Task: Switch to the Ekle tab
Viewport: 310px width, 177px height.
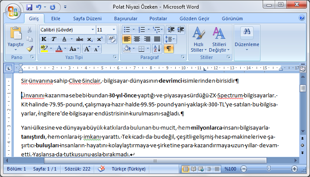Action: point(56,19)
